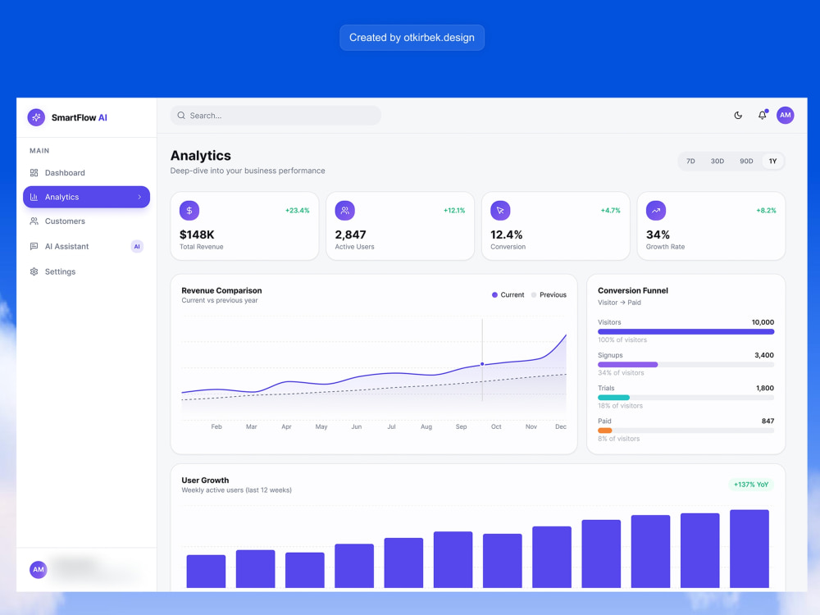
Task: Select the 30D time range
Action: tap(717, 161)
